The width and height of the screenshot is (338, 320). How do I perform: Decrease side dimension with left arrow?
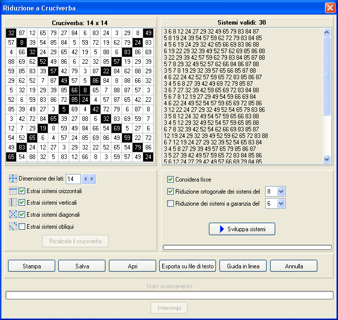[x=85, y=179]
